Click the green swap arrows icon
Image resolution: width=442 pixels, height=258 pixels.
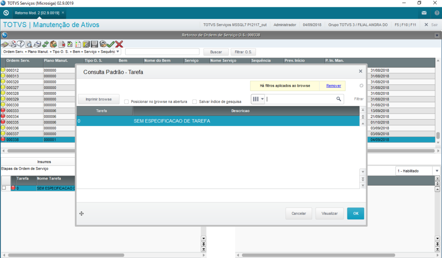point(45,44)
